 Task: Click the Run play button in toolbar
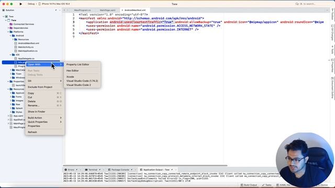(21, 4)
